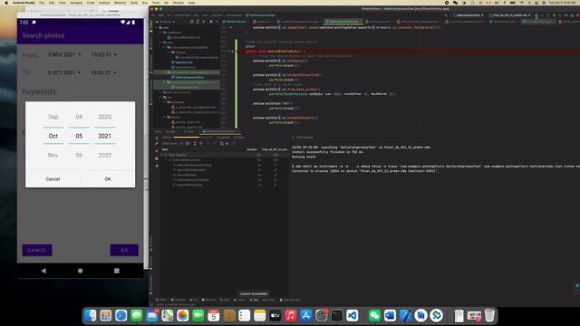580x326 pixels.
Task: Select previous month Sep in picker
Action: click(x=53, y=117)
